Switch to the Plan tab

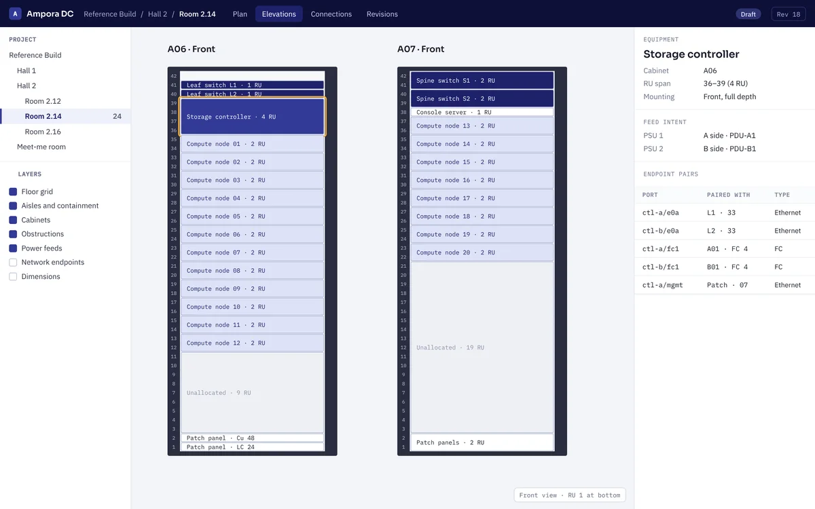coord(240,14)
